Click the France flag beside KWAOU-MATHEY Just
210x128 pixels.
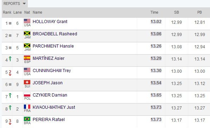point(27,107)
